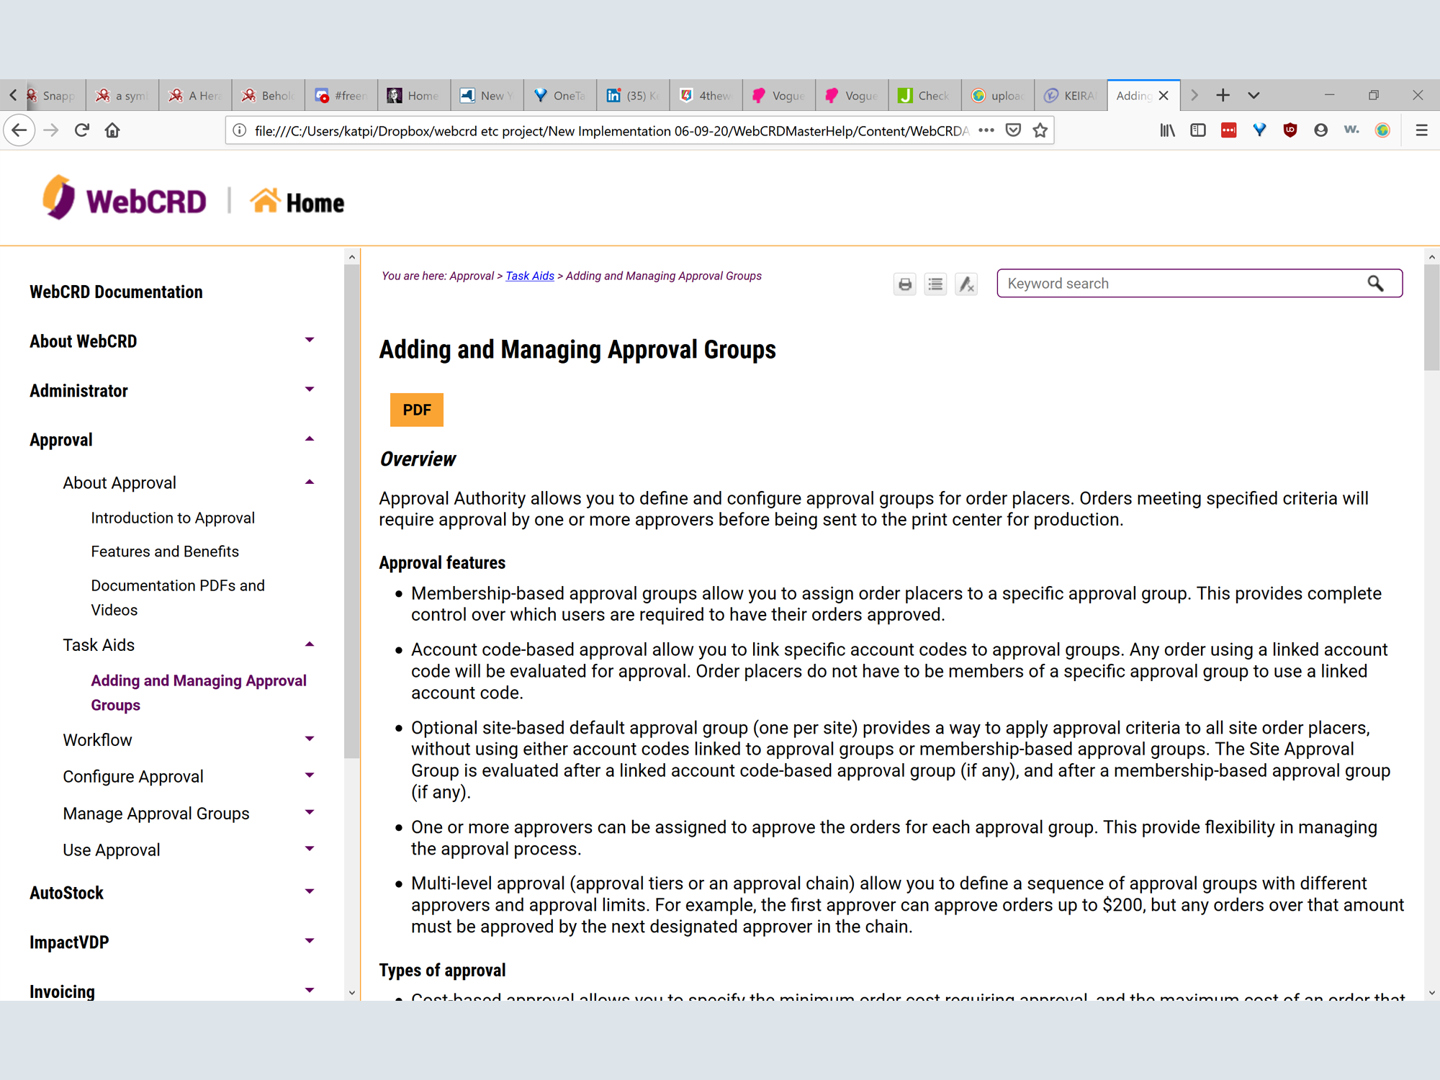This screenshot has width=1440, height=1080.
Task: Open Documentation PDFs and Videos topic
Action: click(178, 598)
